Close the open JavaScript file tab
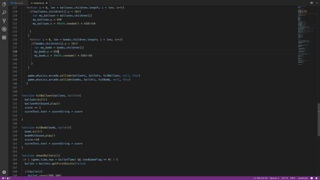This screenshot has height=180, width=320. click(x=46, y=3)
